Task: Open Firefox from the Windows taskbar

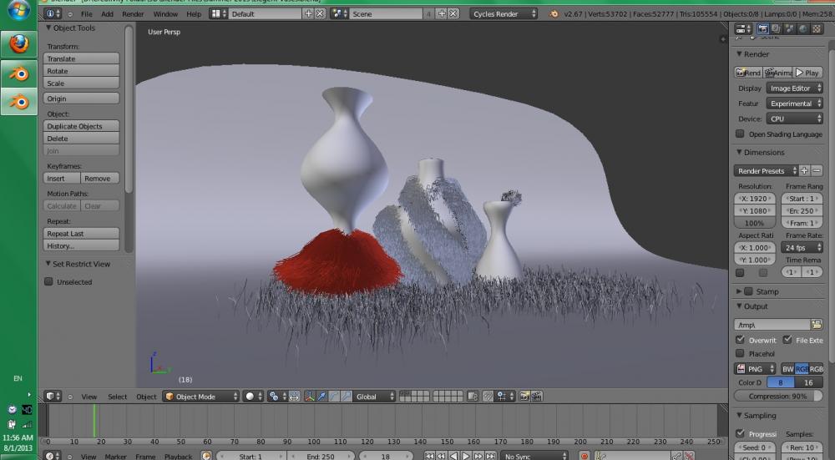Action: (x=18, y=43)
